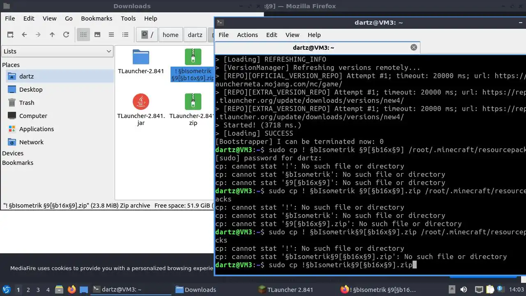The height and width of the screenshot is (296, 526).
Task: Switch to workspace 2
Action: [28, 290]
